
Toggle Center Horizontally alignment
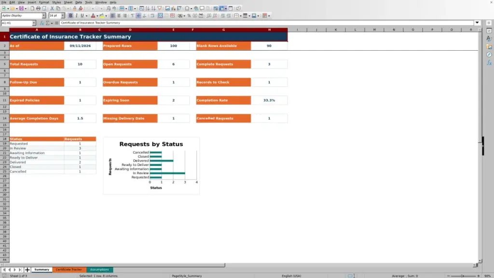click(119, 15)
